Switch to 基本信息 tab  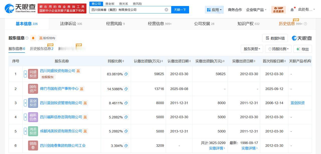tap(27, 24)
